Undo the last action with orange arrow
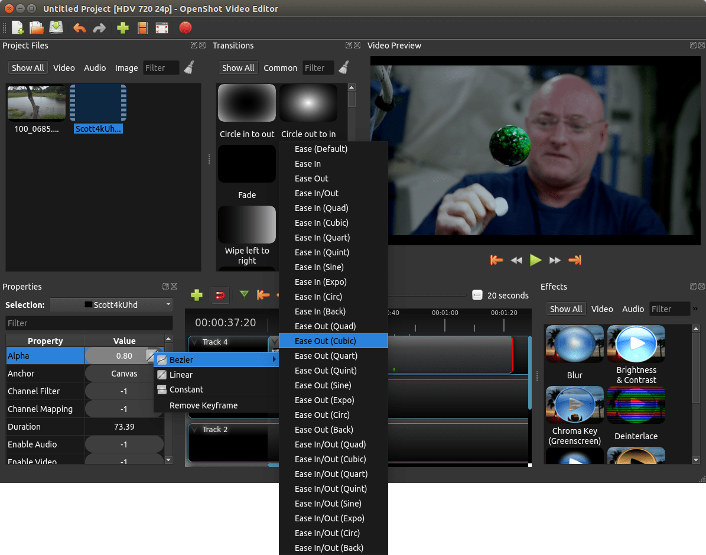This screenshot has height=555, width=706. [x=80, y=28]
